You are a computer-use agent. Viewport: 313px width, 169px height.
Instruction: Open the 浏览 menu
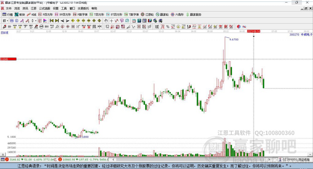(17, 8)
